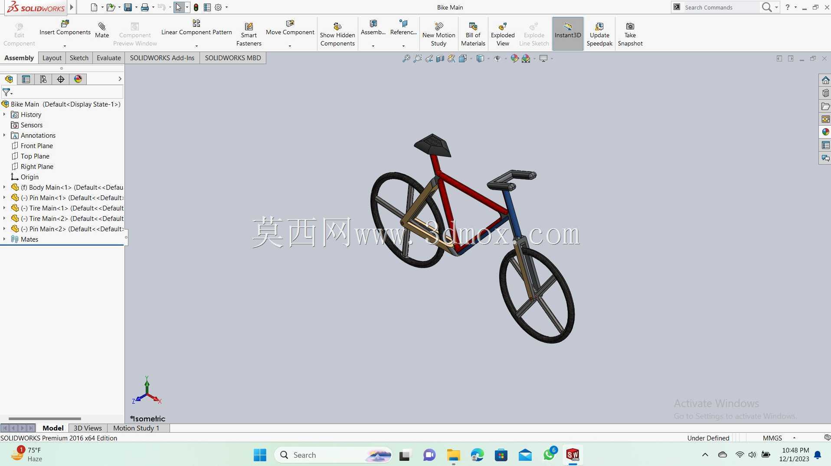The height and width of the screenshot is (466, 831).
Task: Switch to the Layout tab
Action: [52, 58]
